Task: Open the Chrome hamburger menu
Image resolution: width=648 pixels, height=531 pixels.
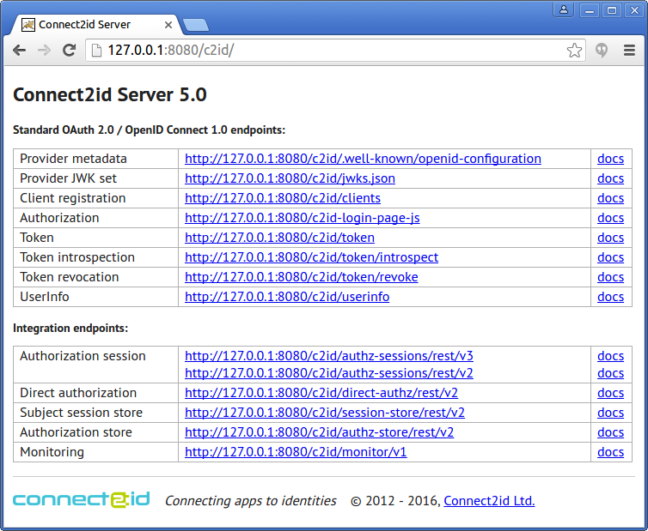Action: click(x=629, y=51)
